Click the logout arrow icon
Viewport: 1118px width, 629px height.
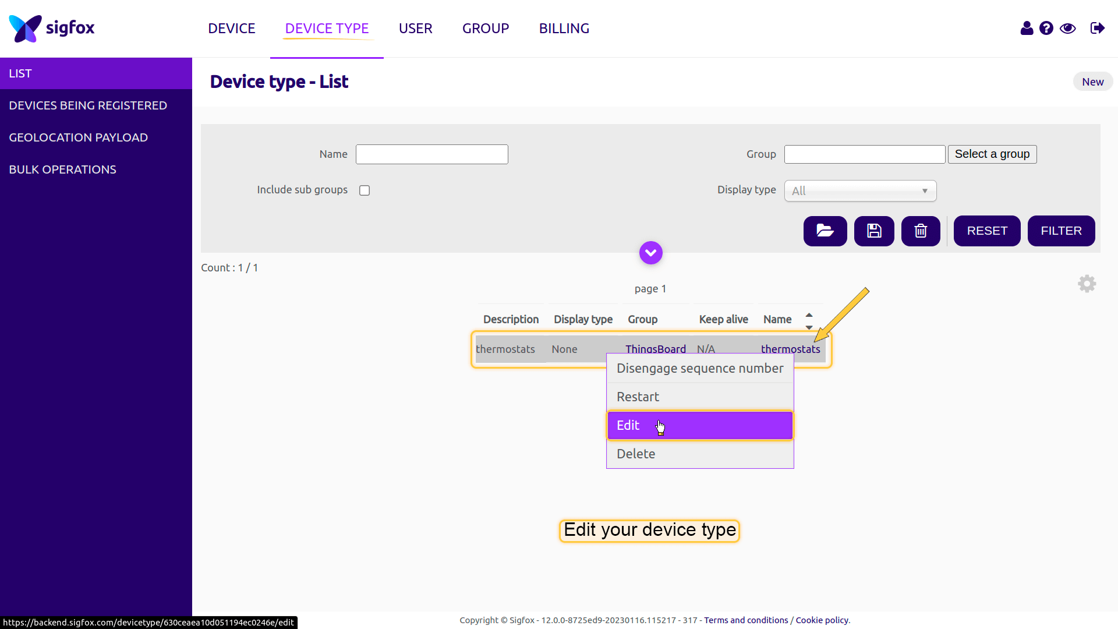pyautogui.click(x=1097, y=28)
